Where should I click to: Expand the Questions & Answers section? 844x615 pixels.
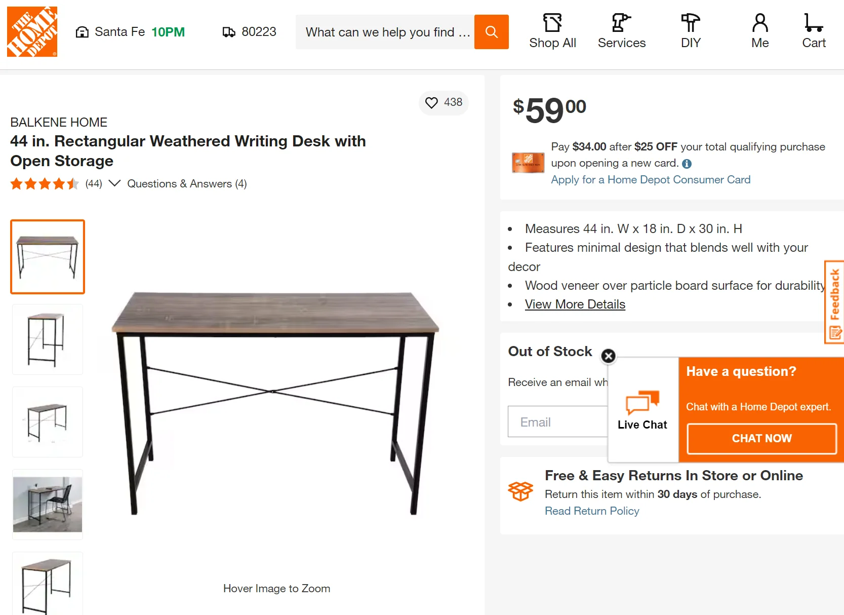click(187, 183)
